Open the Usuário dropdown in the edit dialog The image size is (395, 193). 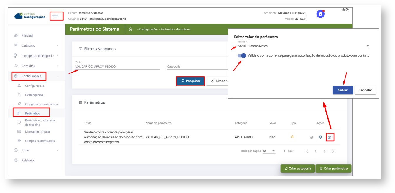point(304,46)
